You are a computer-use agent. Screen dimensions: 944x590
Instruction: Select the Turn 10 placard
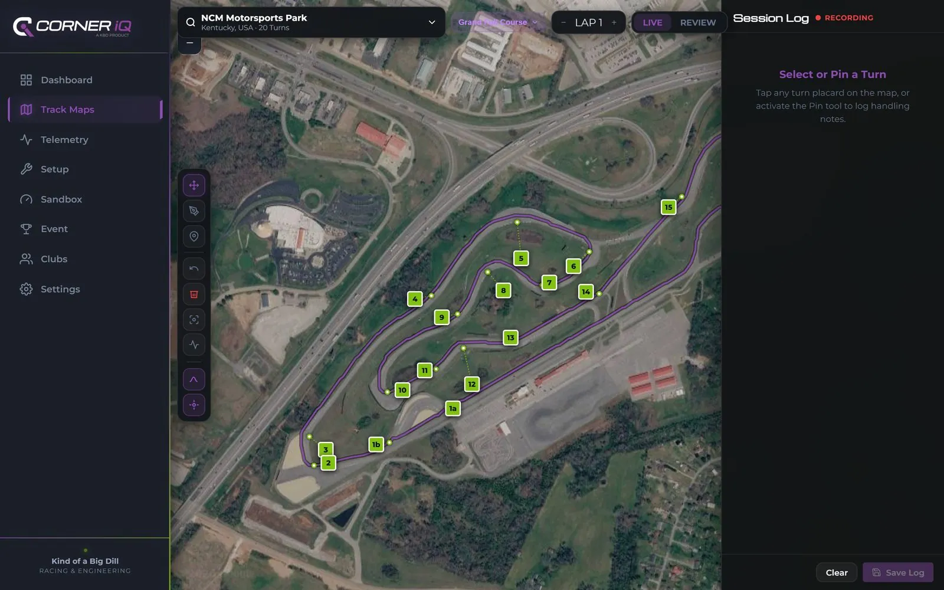402,390
